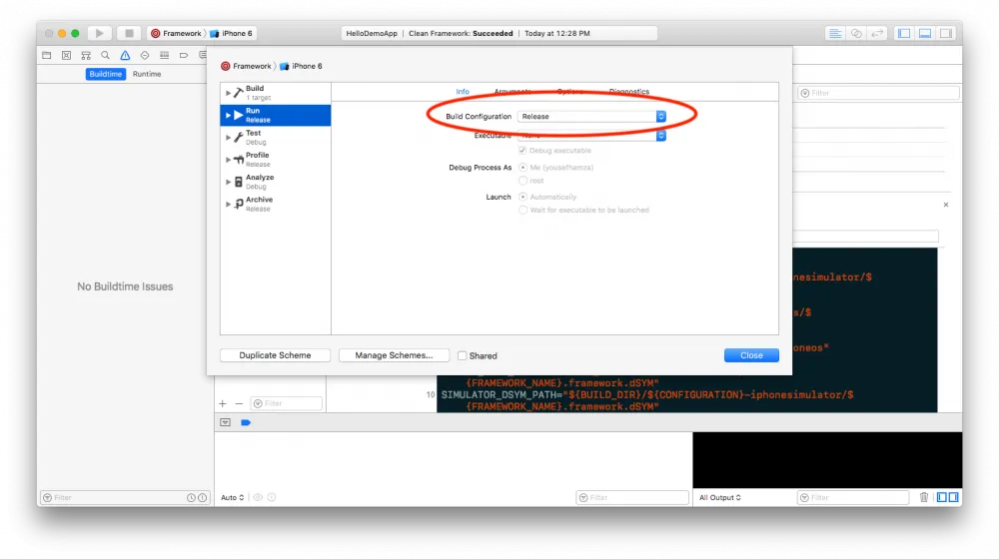Screen dimensions: 999x559
Task: Open the All Output console dropdown
Action: point(720,497)
